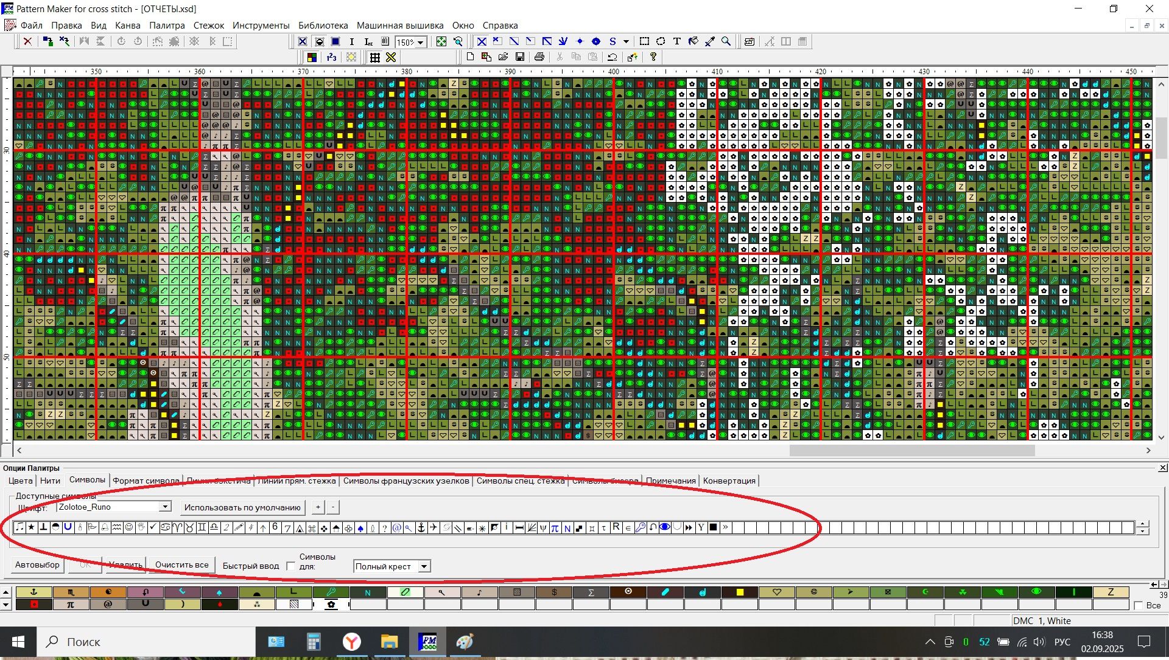Switch to the Нити tab

click(x=50, y=481)
